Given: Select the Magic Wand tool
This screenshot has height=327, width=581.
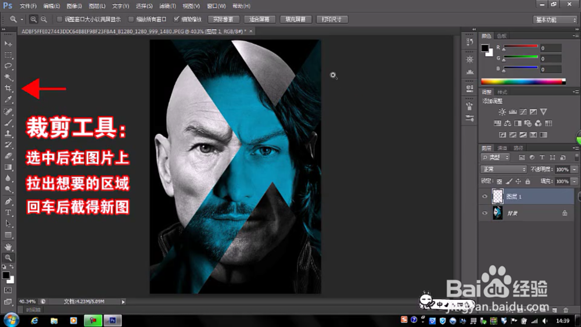Looking at the screenshot, I should click(x=8, y=77).
